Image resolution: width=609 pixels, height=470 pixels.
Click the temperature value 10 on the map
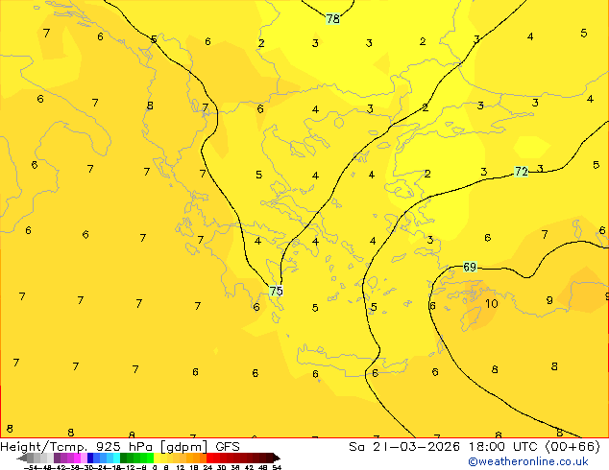491,304
